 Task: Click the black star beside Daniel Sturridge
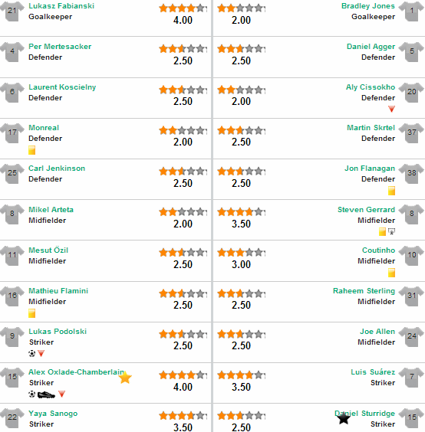pos(344,418)
